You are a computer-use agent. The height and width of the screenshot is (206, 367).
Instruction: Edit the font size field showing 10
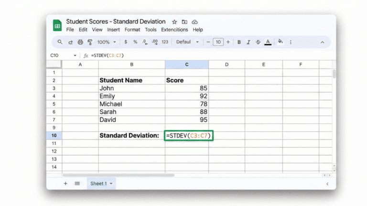point(218,42)
